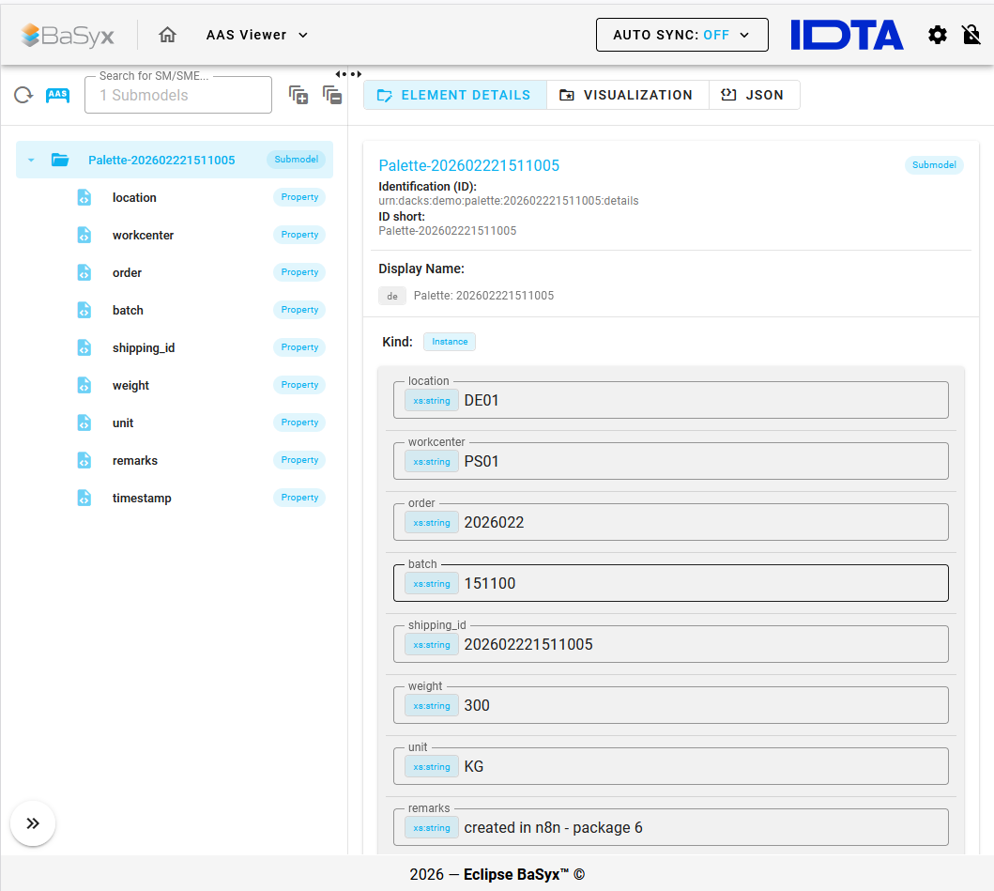Click the panel resize handle arrows
The height and width of the screenshot is (891, 994).
pos(348,74)
